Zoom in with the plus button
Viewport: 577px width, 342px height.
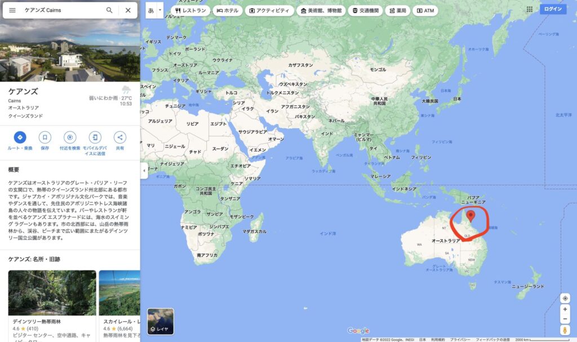tap(565, 309)
